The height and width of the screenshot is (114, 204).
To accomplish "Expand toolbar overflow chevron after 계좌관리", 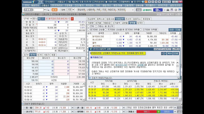I will (x=133, y=10).
